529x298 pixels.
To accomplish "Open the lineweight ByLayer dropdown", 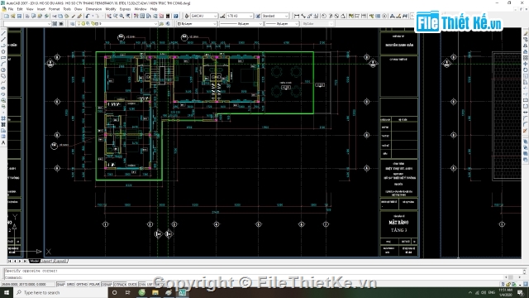I will tap(282, 24).
